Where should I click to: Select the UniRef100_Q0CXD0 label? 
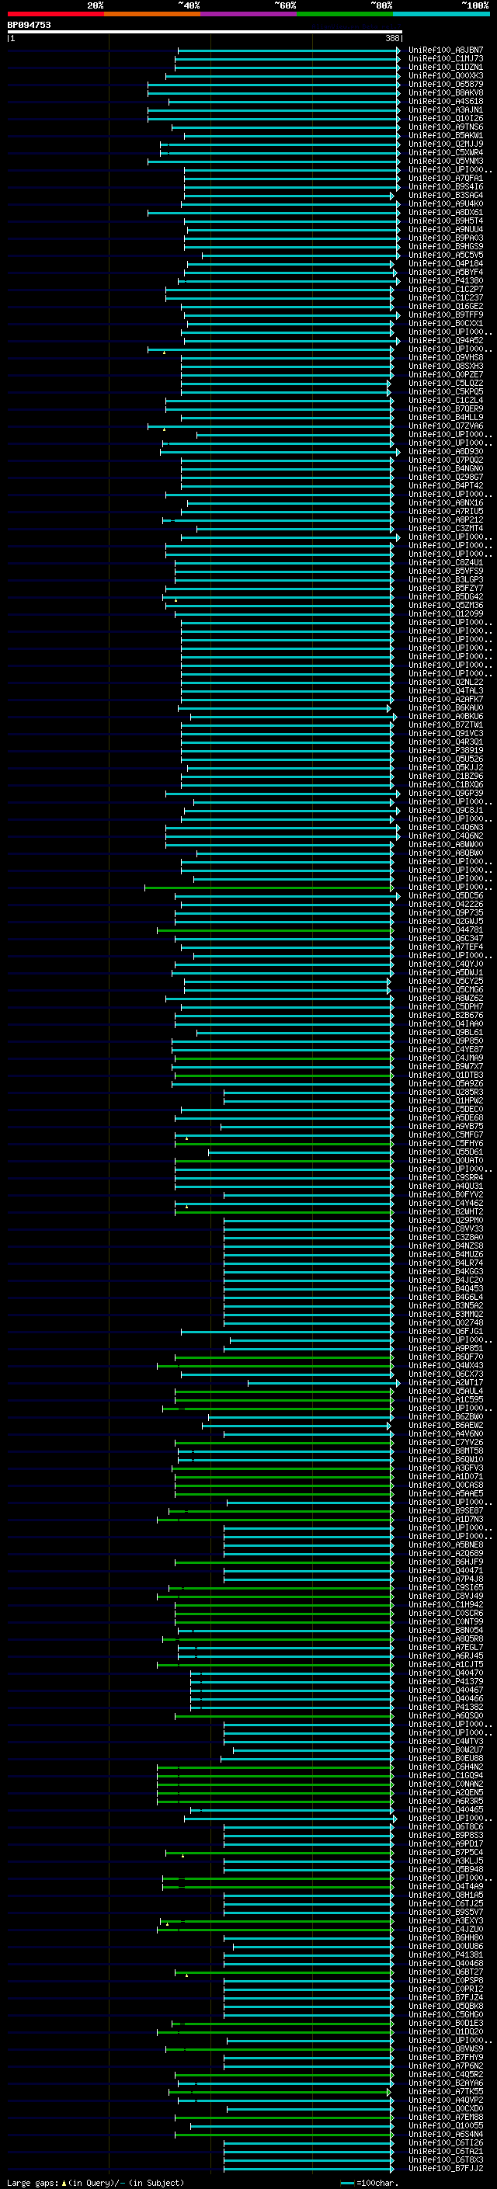tap(445, 2107)
